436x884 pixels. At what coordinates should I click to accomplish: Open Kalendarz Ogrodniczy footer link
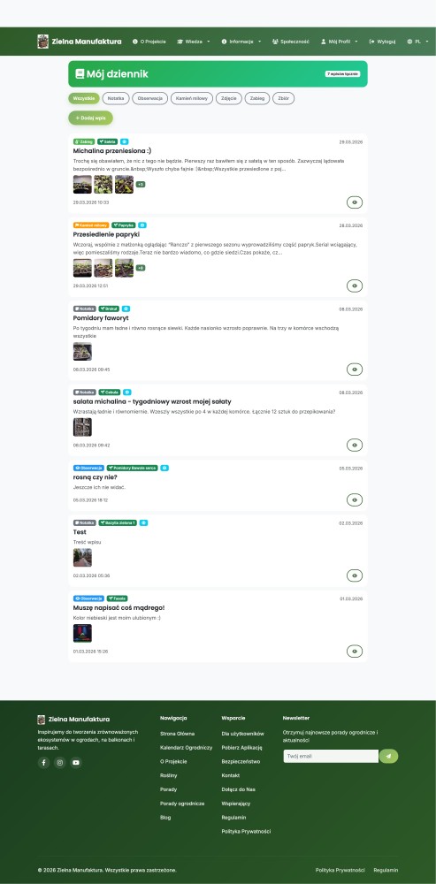[186, 748]
